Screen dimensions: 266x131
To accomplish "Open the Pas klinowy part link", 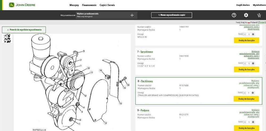I will (147, 81).
